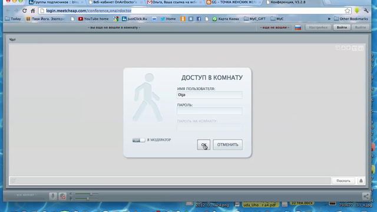Open the Russian flag language selector
The width and height of the screenshot is (377, 212).
(298, 28)
